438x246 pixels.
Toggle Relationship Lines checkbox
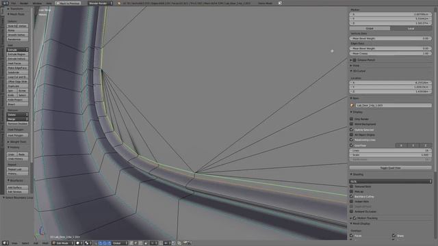coord(351,139)
